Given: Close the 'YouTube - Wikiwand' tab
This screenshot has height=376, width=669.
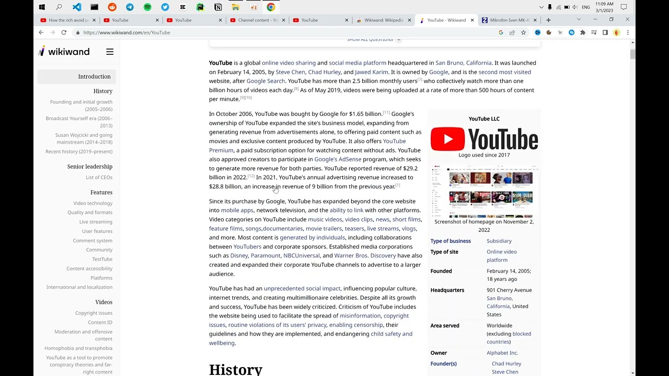Looking at the screenshot, I should tap(472, 20).
